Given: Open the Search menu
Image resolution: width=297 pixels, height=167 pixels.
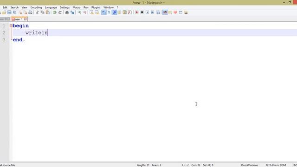Looking at the screenshot, I should coord(14,7).
